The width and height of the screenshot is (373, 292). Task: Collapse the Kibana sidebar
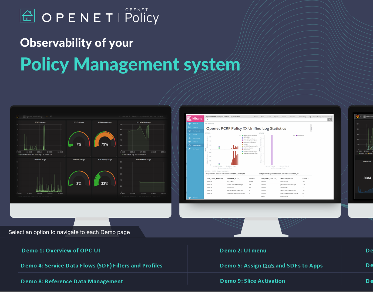(195, 198)
